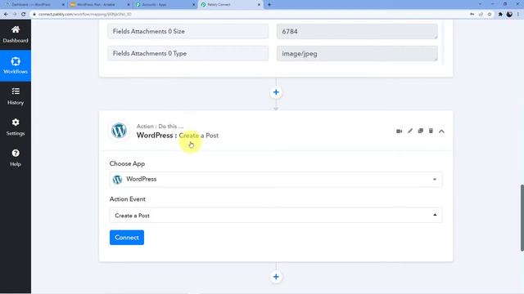This screenshot has height=294, width=524.
Task: Click the video tutorial camera icon
Action: pyautogui.click(x=399, y=131)
